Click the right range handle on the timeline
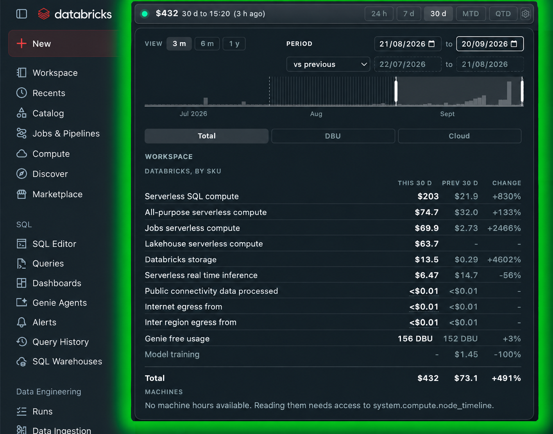 point(522,91)
